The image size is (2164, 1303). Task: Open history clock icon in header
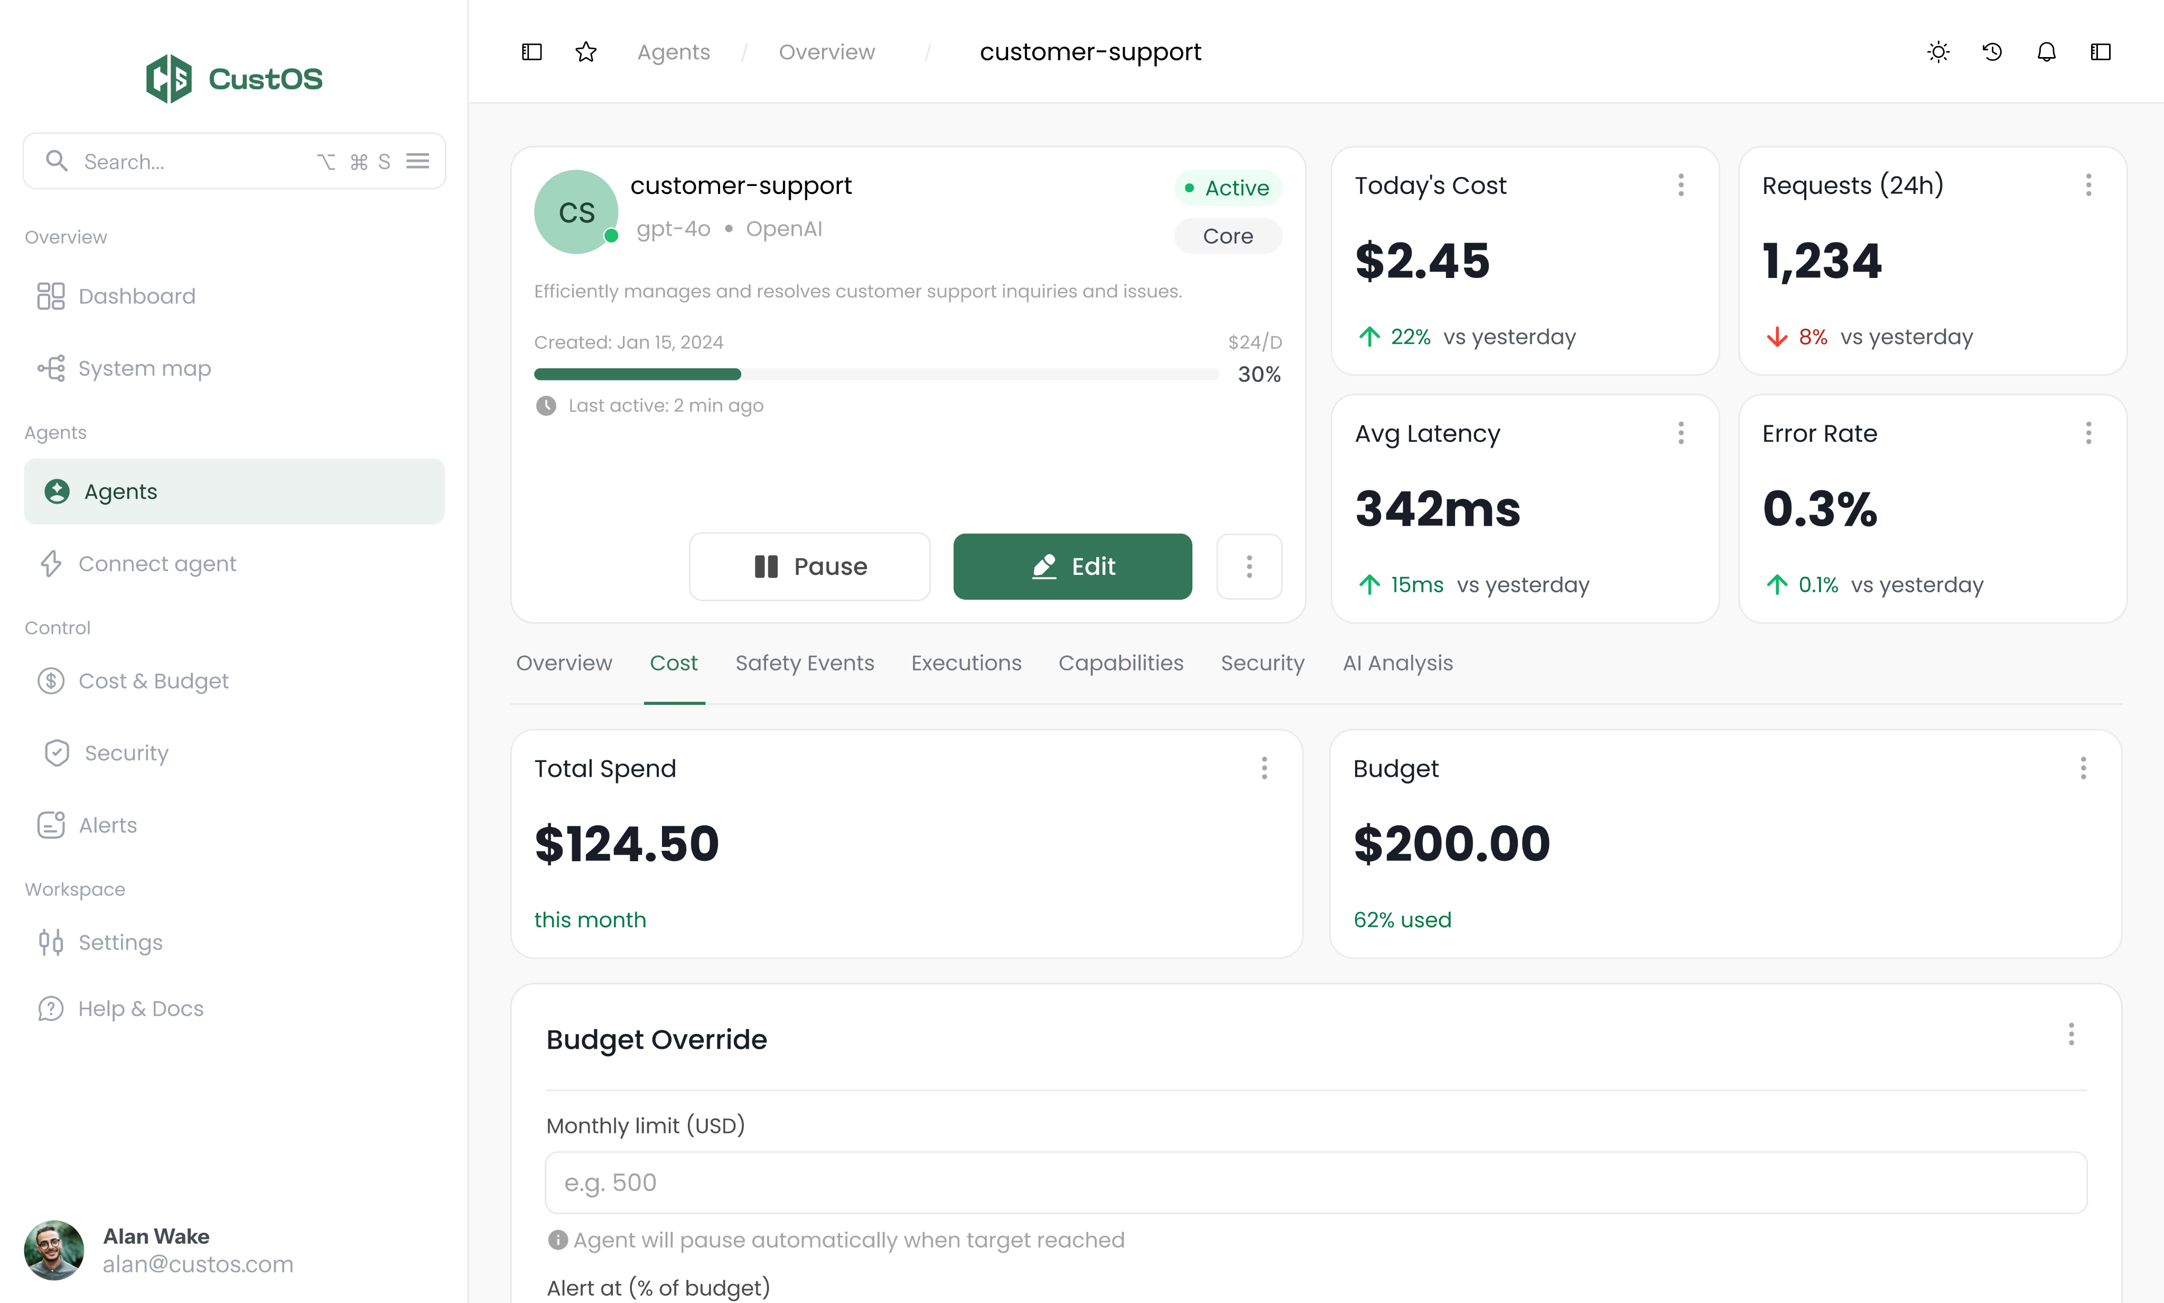tap(1993, 52)
